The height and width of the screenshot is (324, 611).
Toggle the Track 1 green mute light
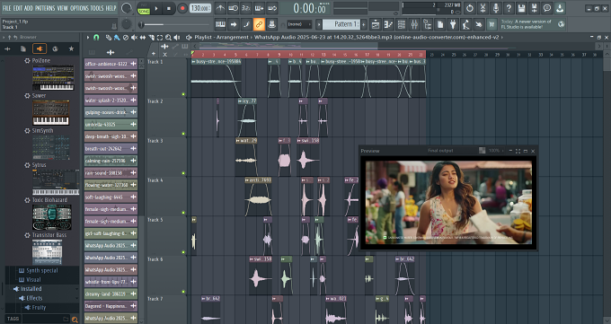click(183, 94)
